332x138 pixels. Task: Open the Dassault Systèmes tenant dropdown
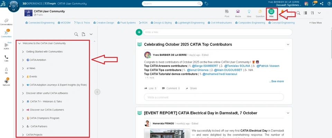pos(289,5)
